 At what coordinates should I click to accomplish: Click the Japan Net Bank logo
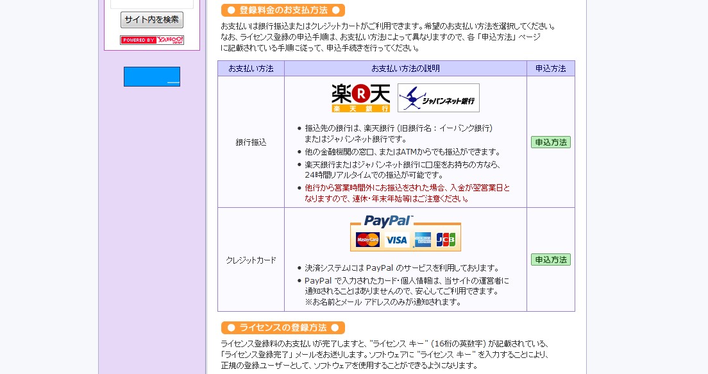pos(439,98)
